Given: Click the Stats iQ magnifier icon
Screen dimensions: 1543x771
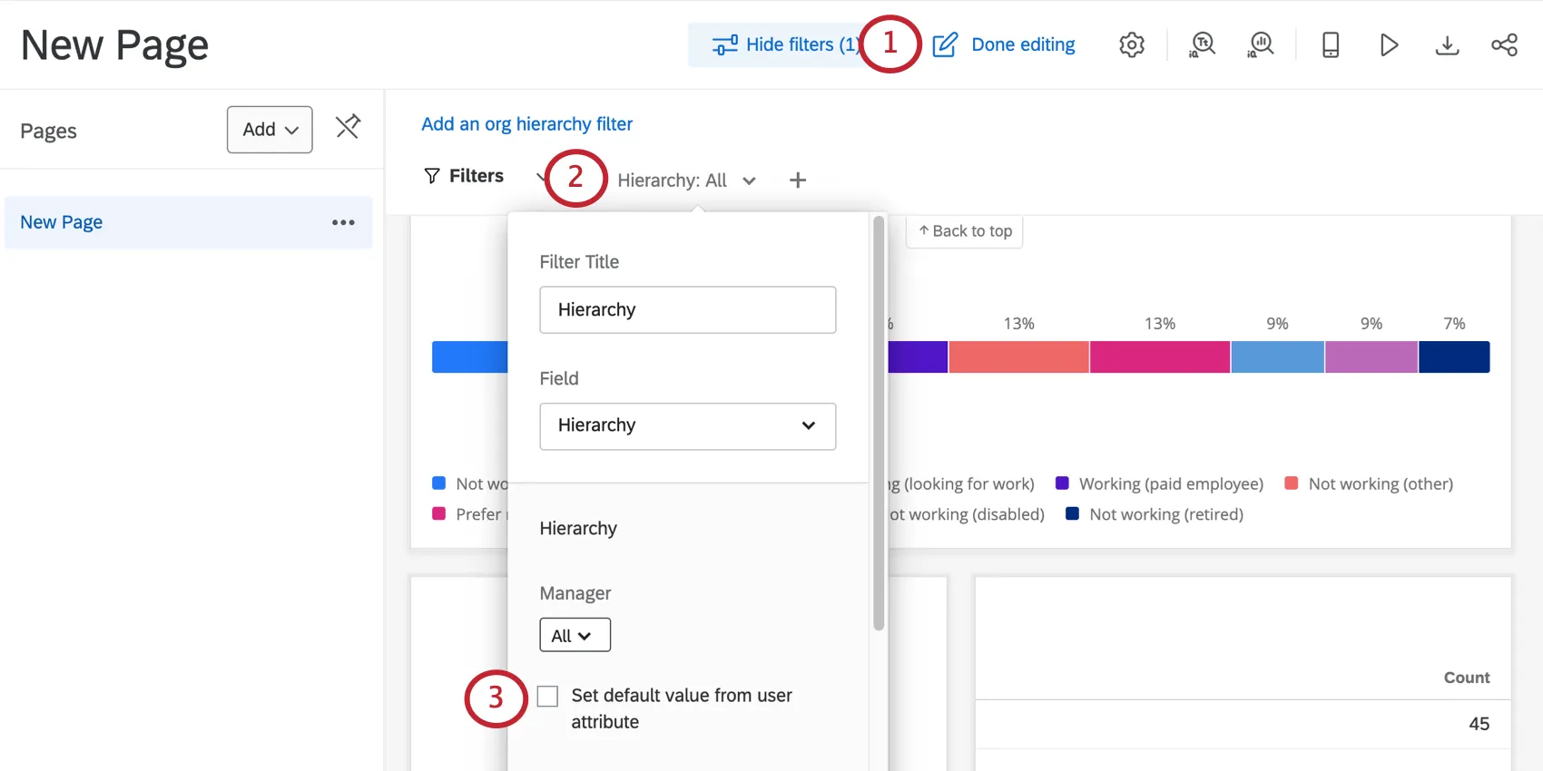Looking at the screenshot, I should pyautogui.click(x=1261, y=44).
